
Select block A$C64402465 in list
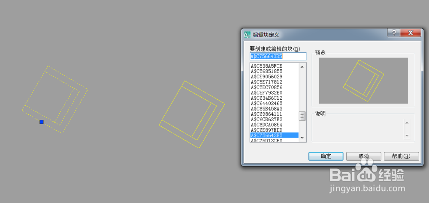(266, 103)
